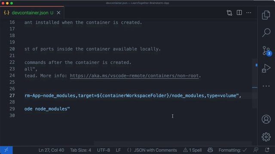Click 'all",' text on line 23

tap(31, 69)
